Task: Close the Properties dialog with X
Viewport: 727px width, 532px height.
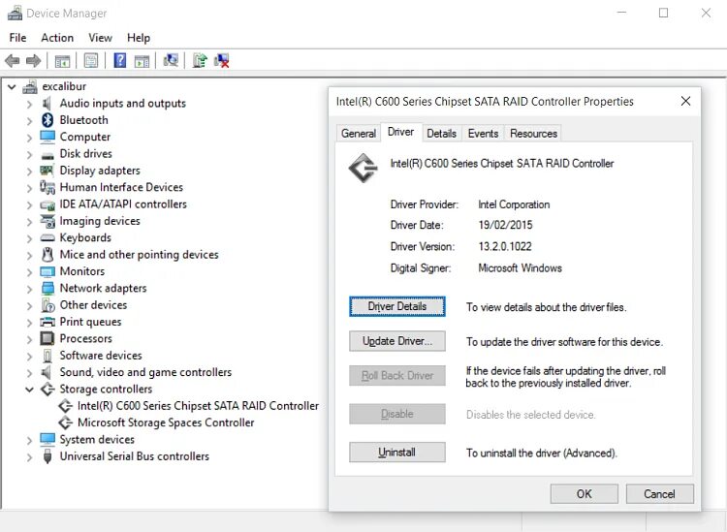Action: (685, 101)
